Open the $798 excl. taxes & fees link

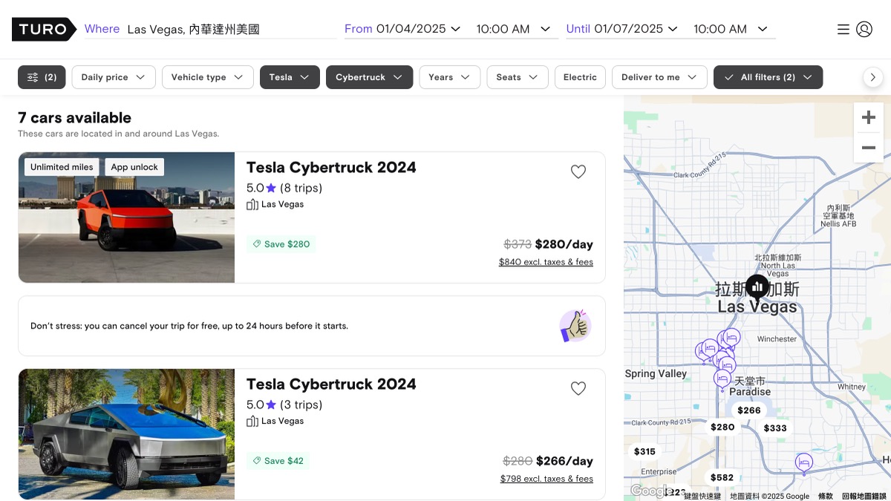click(x=546, y=479)
